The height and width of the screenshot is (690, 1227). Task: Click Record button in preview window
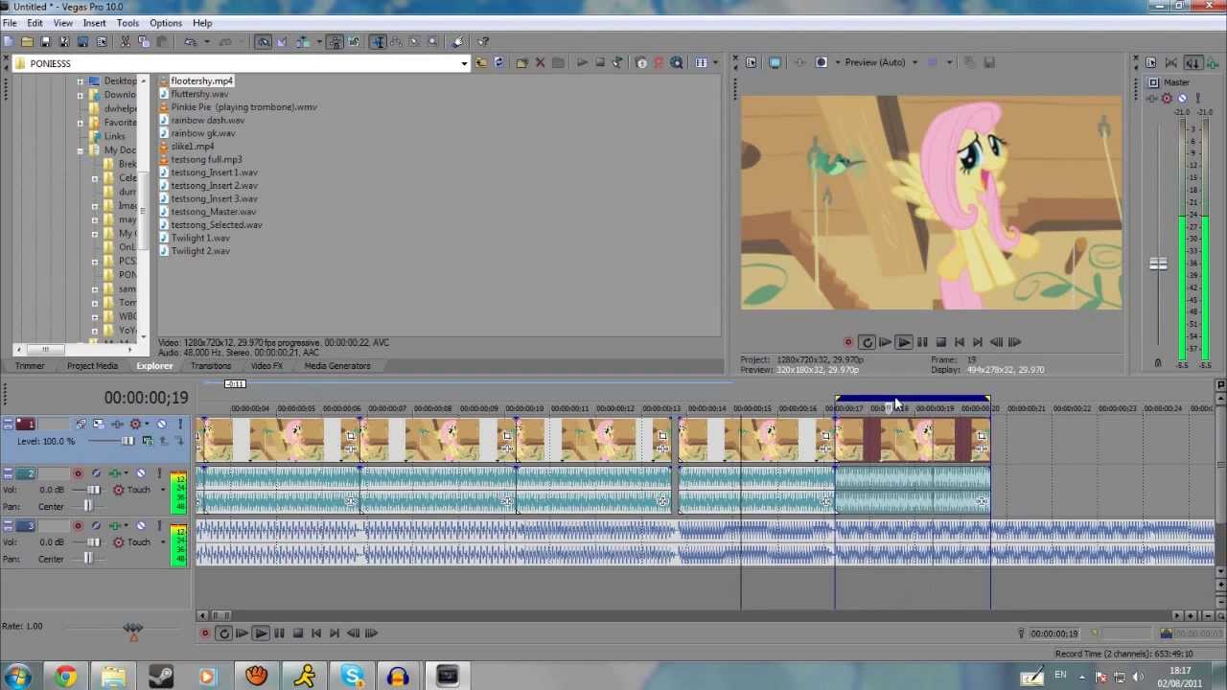tap(847, 342)
